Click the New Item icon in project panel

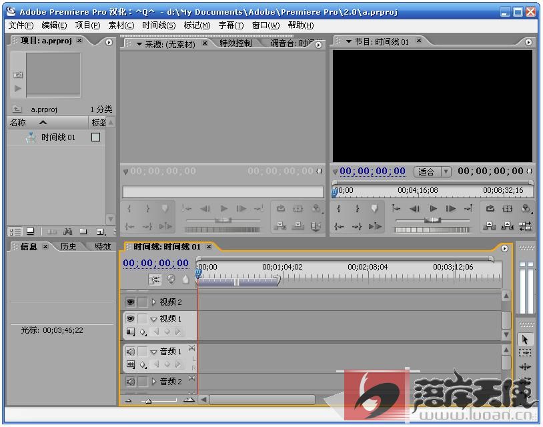(100, 232)
